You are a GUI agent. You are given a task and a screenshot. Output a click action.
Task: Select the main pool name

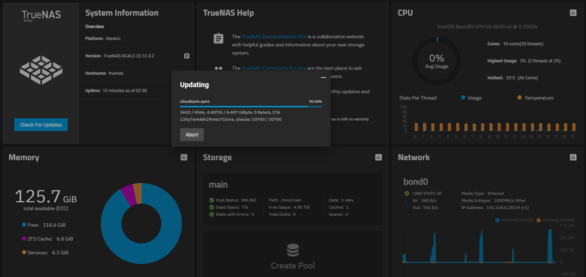coord(218,185)
